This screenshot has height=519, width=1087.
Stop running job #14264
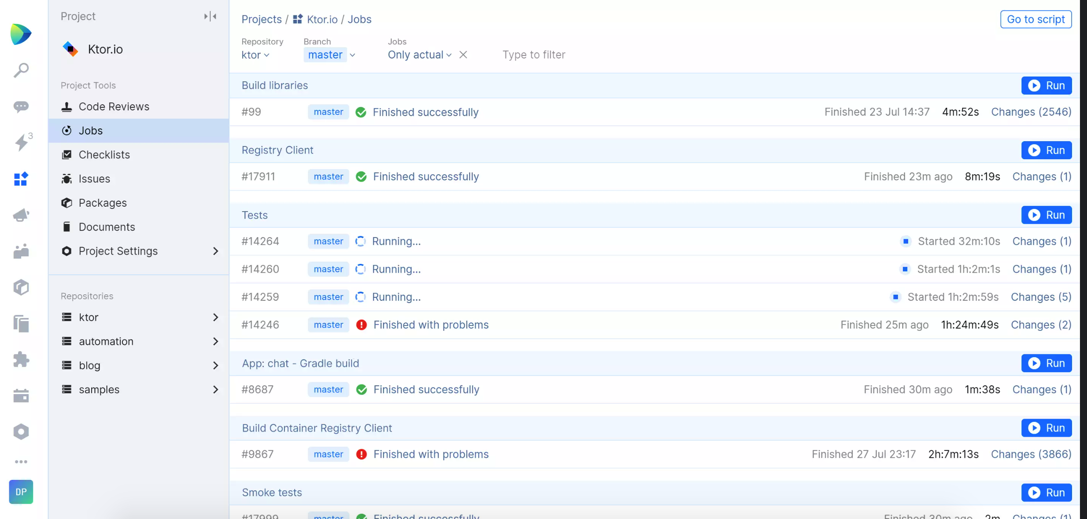coord(906,241)
